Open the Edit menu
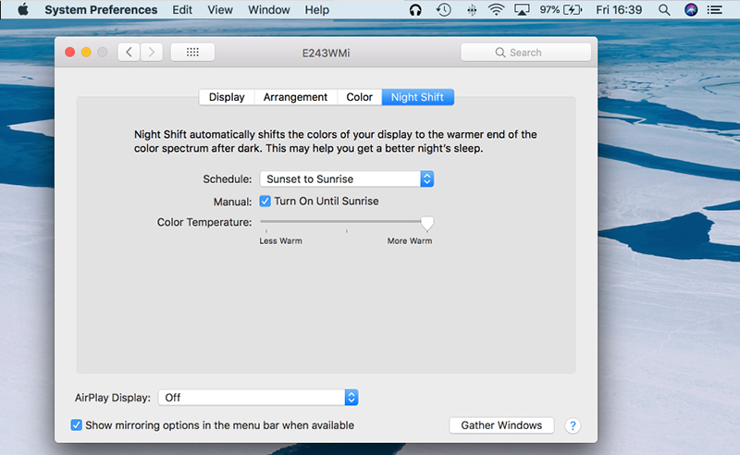The width and height of the screenshot is (740, 455). tap(182, 10)
